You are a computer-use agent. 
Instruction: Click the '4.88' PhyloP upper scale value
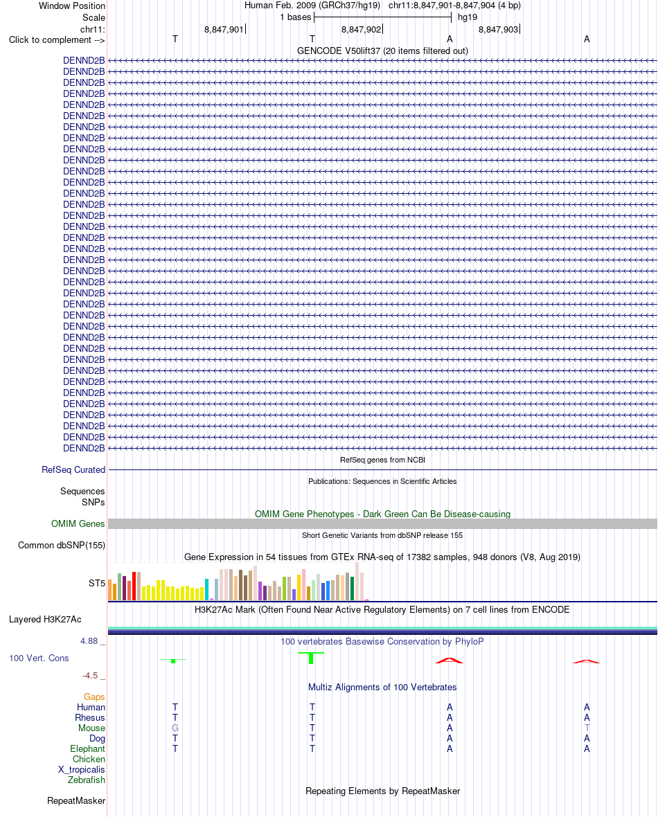tap(89, 641)
